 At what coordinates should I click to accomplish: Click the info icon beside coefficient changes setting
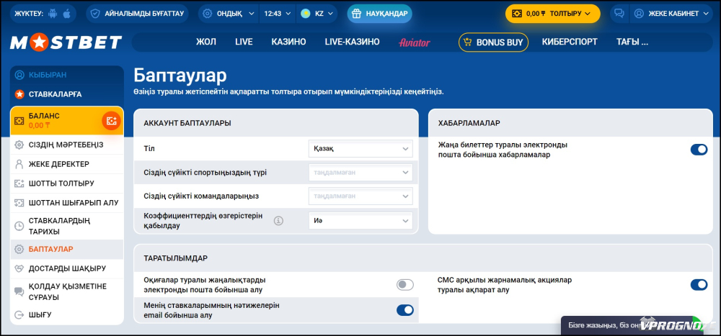[x=278, y=221]
